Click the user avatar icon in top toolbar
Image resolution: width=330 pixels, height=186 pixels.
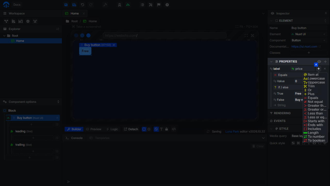(x=120, y=5)
